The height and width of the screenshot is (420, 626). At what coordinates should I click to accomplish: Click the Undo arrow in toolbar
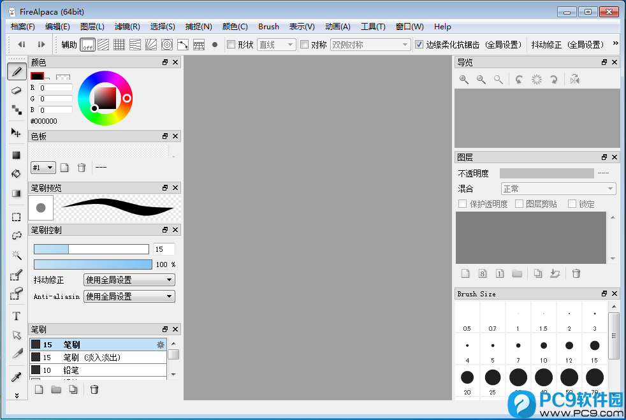pyautogui.click(x=22, y=45)
